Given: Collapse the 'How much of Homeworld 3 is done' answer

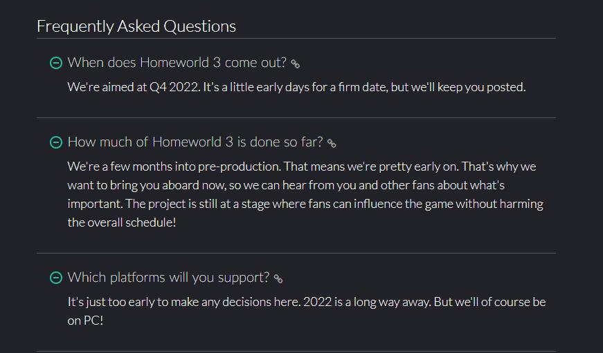Looking at the screenshot, I should 56,142.
